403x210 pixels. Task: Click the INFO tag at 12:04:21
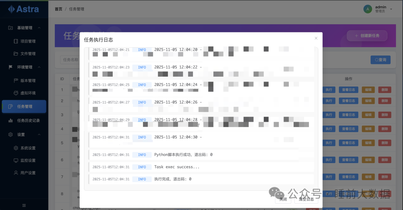(142, 50)
